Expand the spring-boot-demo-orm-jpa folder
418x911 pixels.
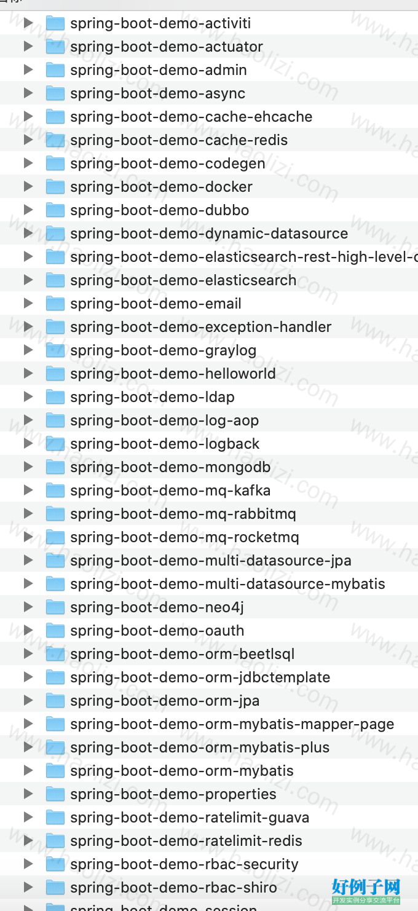pos(28,700)
